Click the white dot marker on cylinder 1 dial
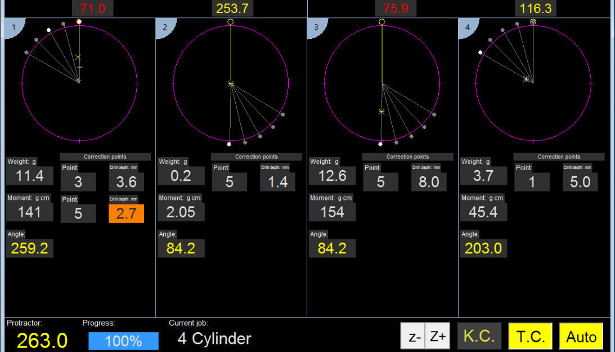 click(x=48, y=30)
